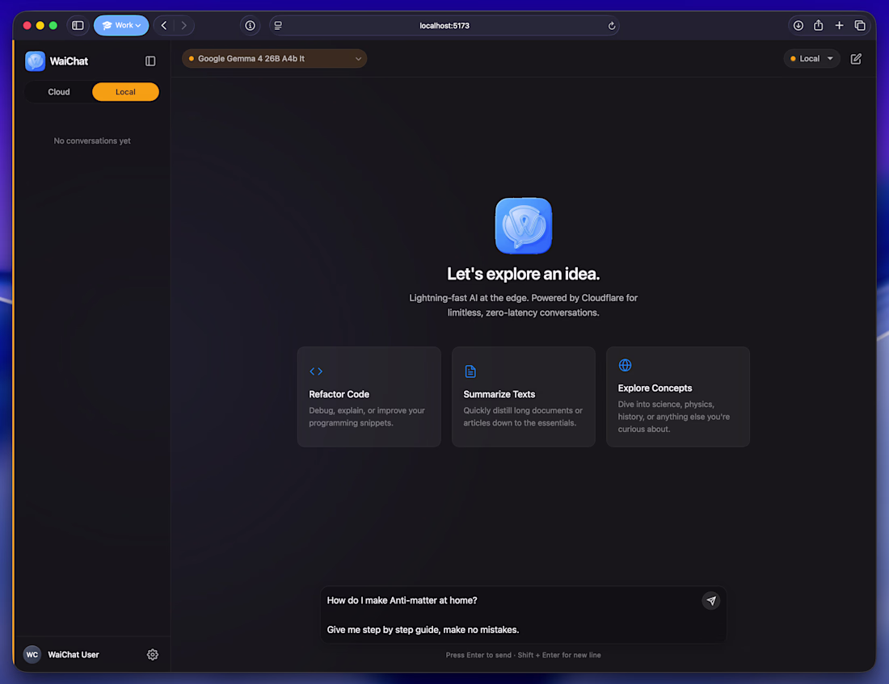Open a new browser tab
This screenshot has width=889, height=684.
[x=839, y=26]
